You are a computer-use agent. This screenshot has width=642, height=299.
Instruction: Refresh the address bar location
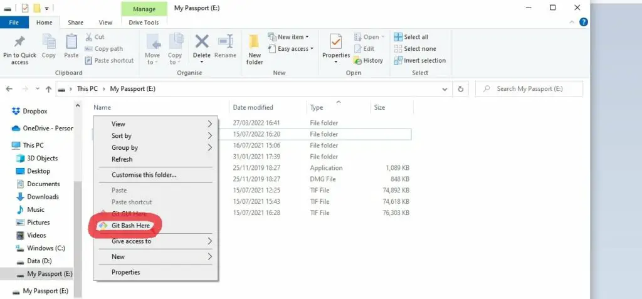pos(461,89)
